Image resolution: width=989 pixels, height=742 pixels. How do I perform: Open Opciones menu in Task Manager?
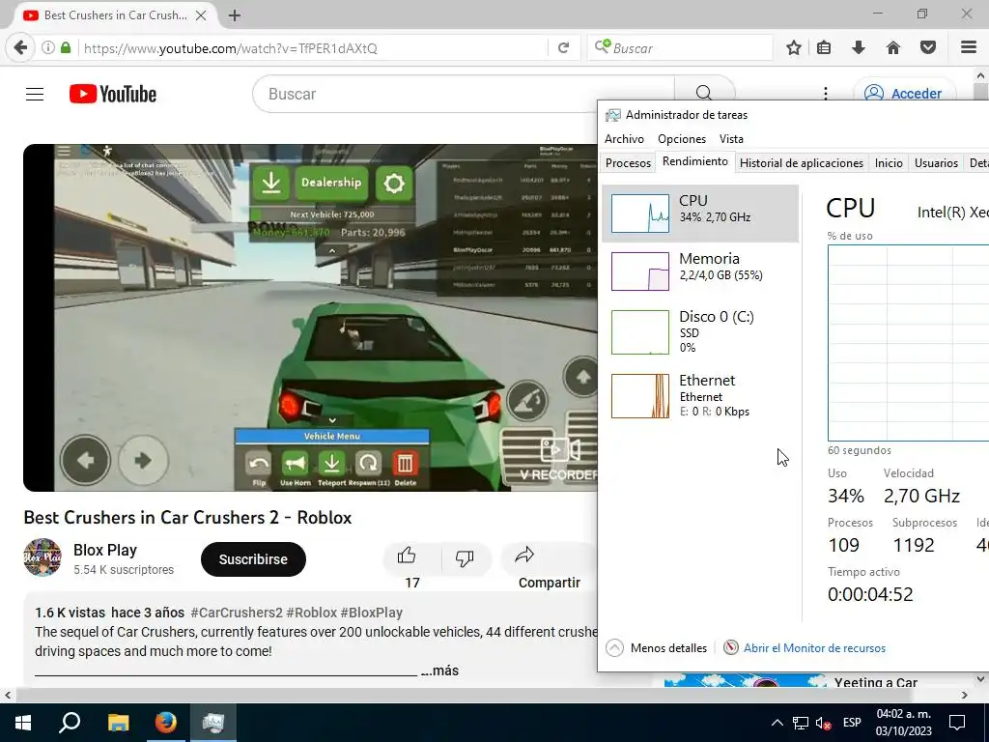coord(682,139)
